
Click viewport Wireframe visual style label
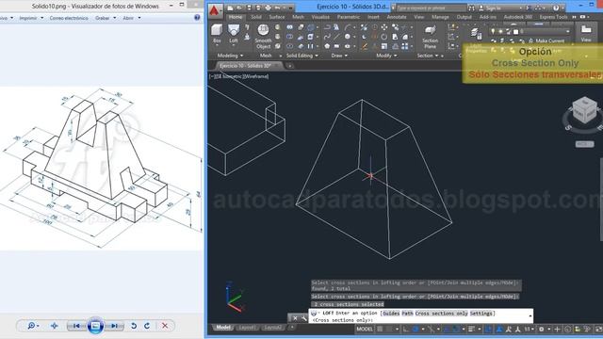coord(255,76)
